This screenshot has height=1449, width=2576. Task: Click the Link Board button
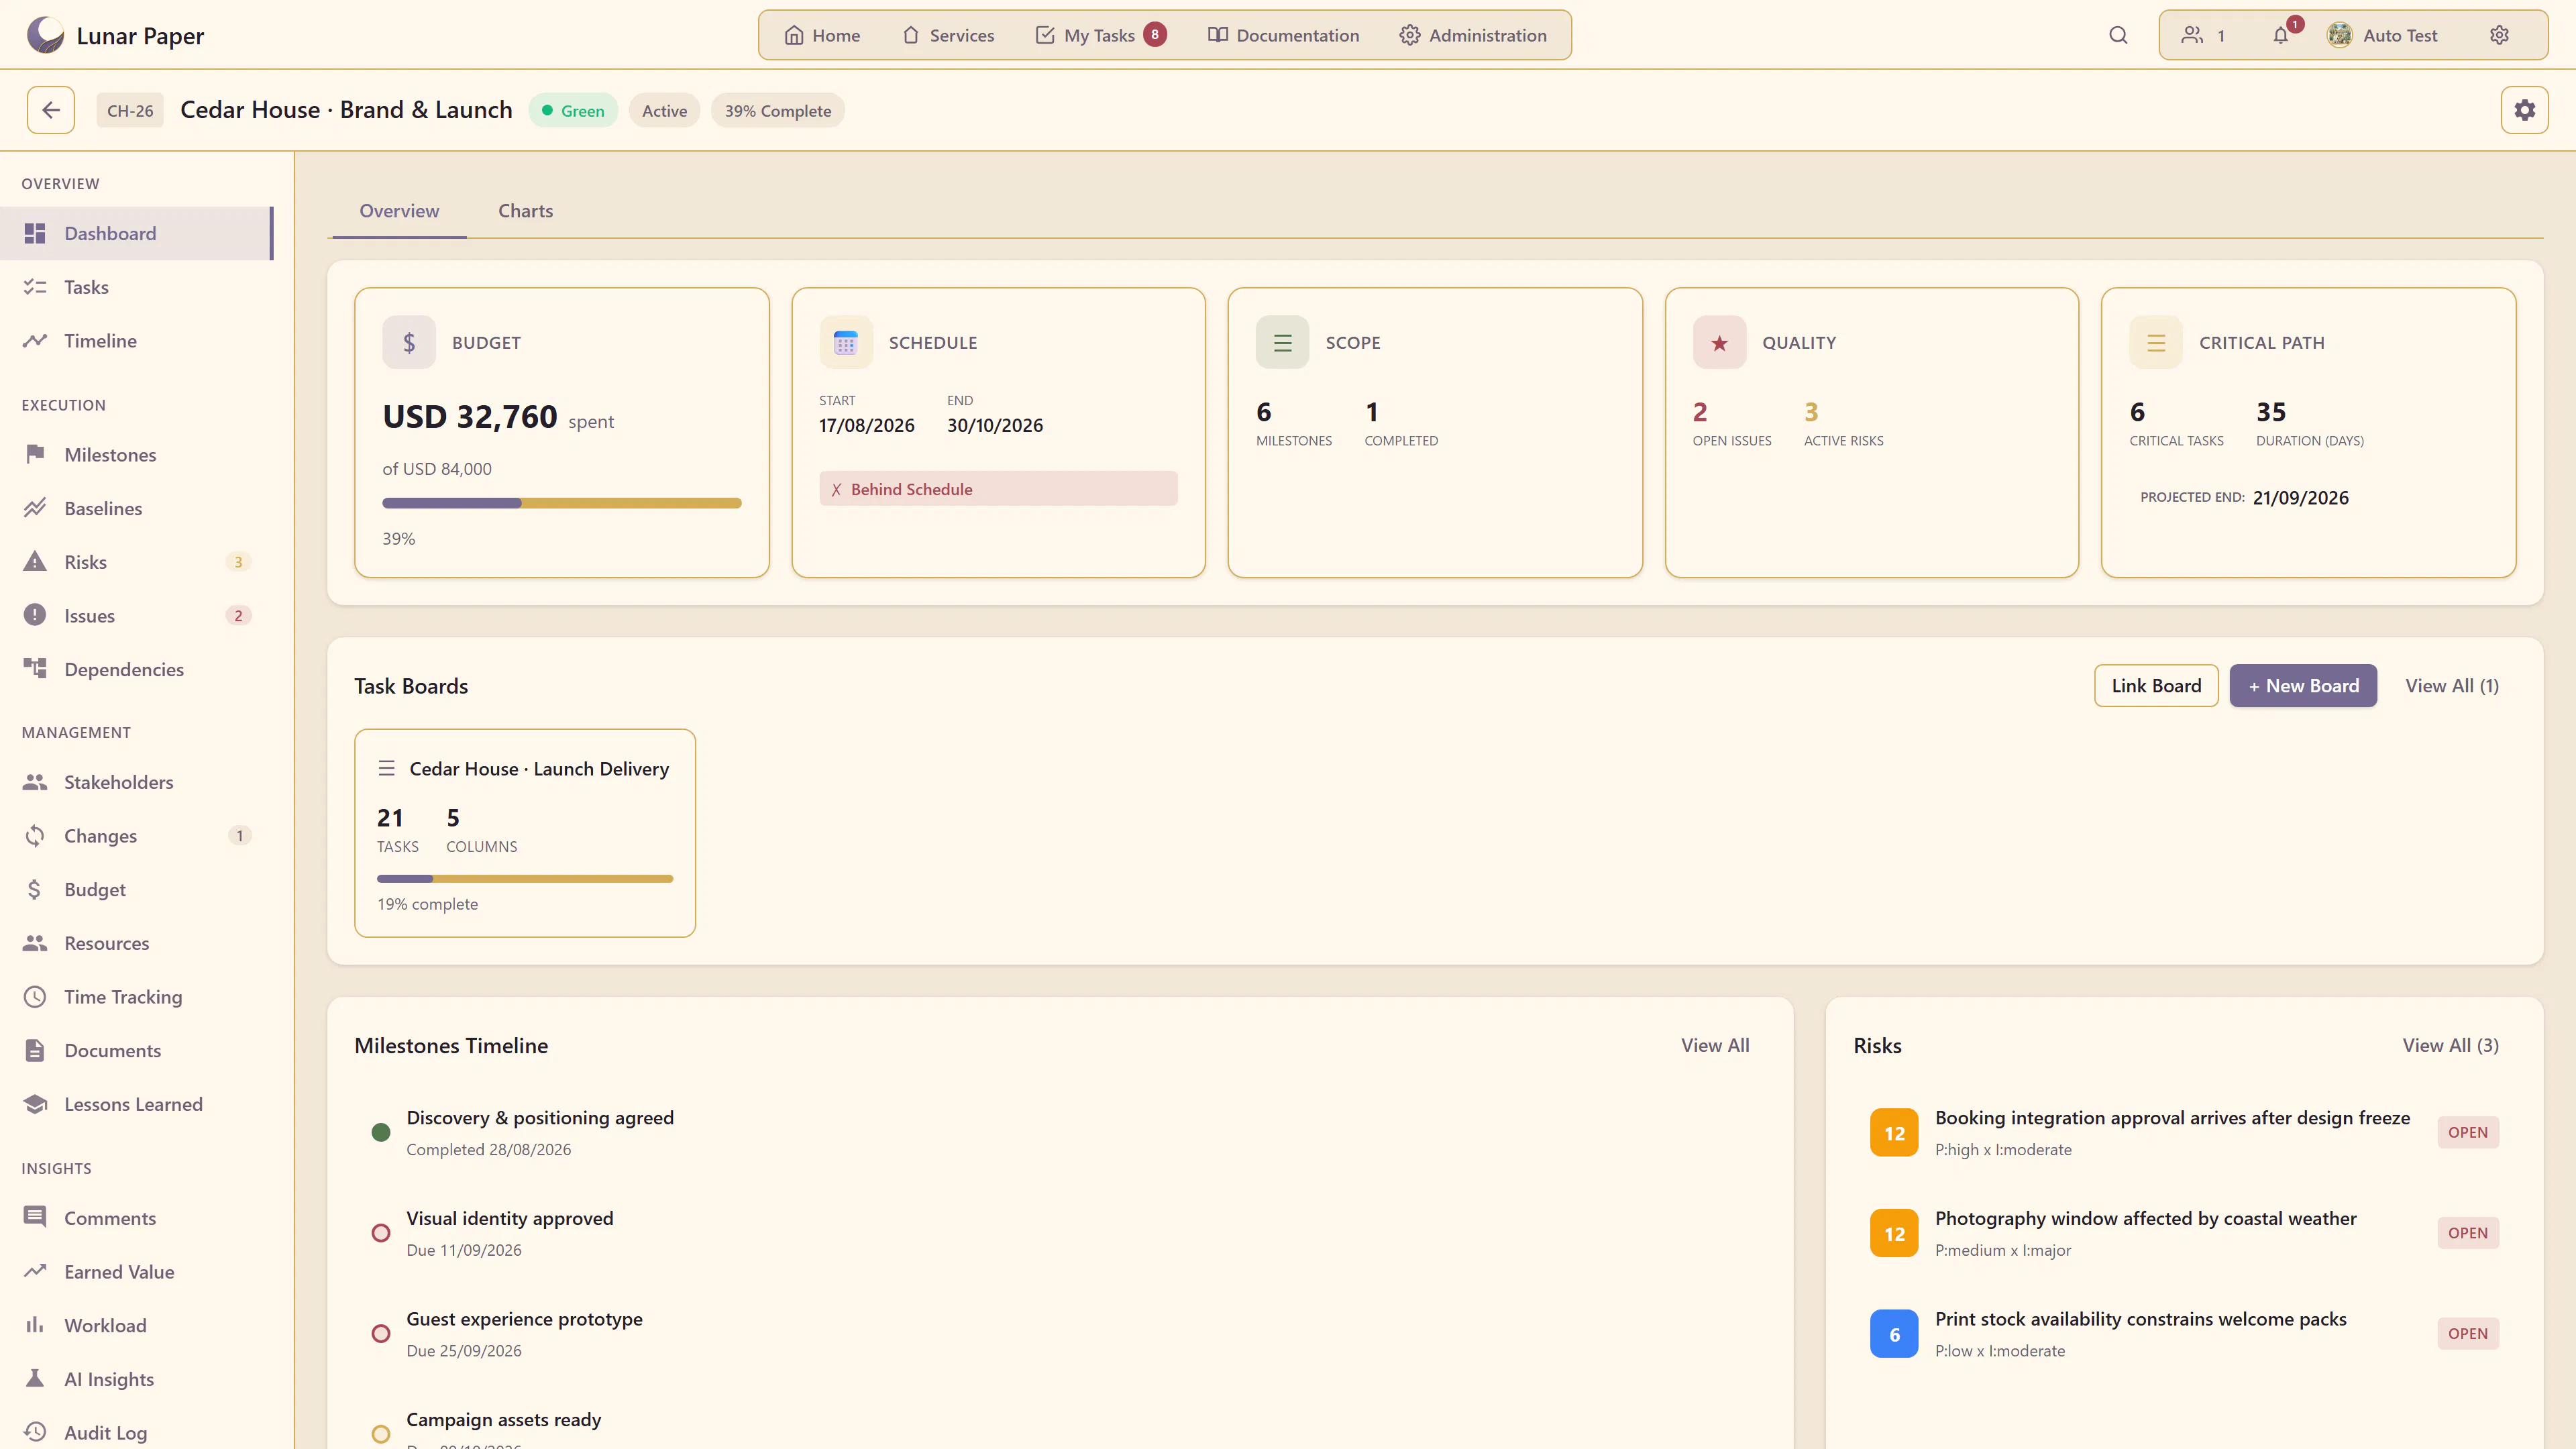click(x=2156, y=686)
